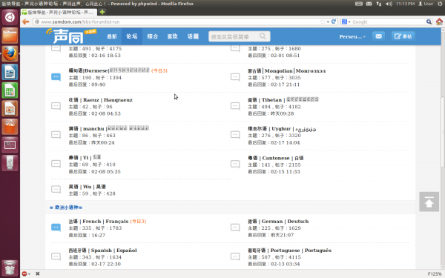Click the French forum blue chat icon
Viewport: 445px width, 278px height.
56,228
